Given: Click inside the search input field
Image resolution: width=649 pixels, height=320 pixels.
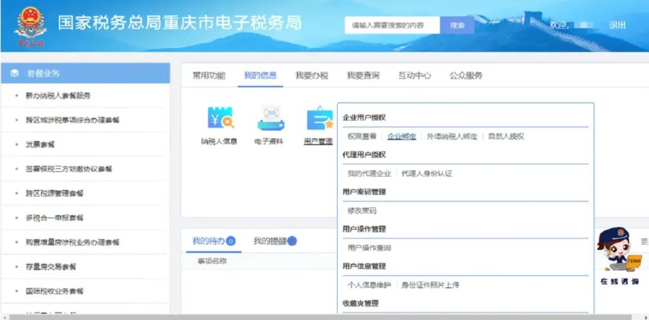Looking at the screenshot, I should pos(392,25).
